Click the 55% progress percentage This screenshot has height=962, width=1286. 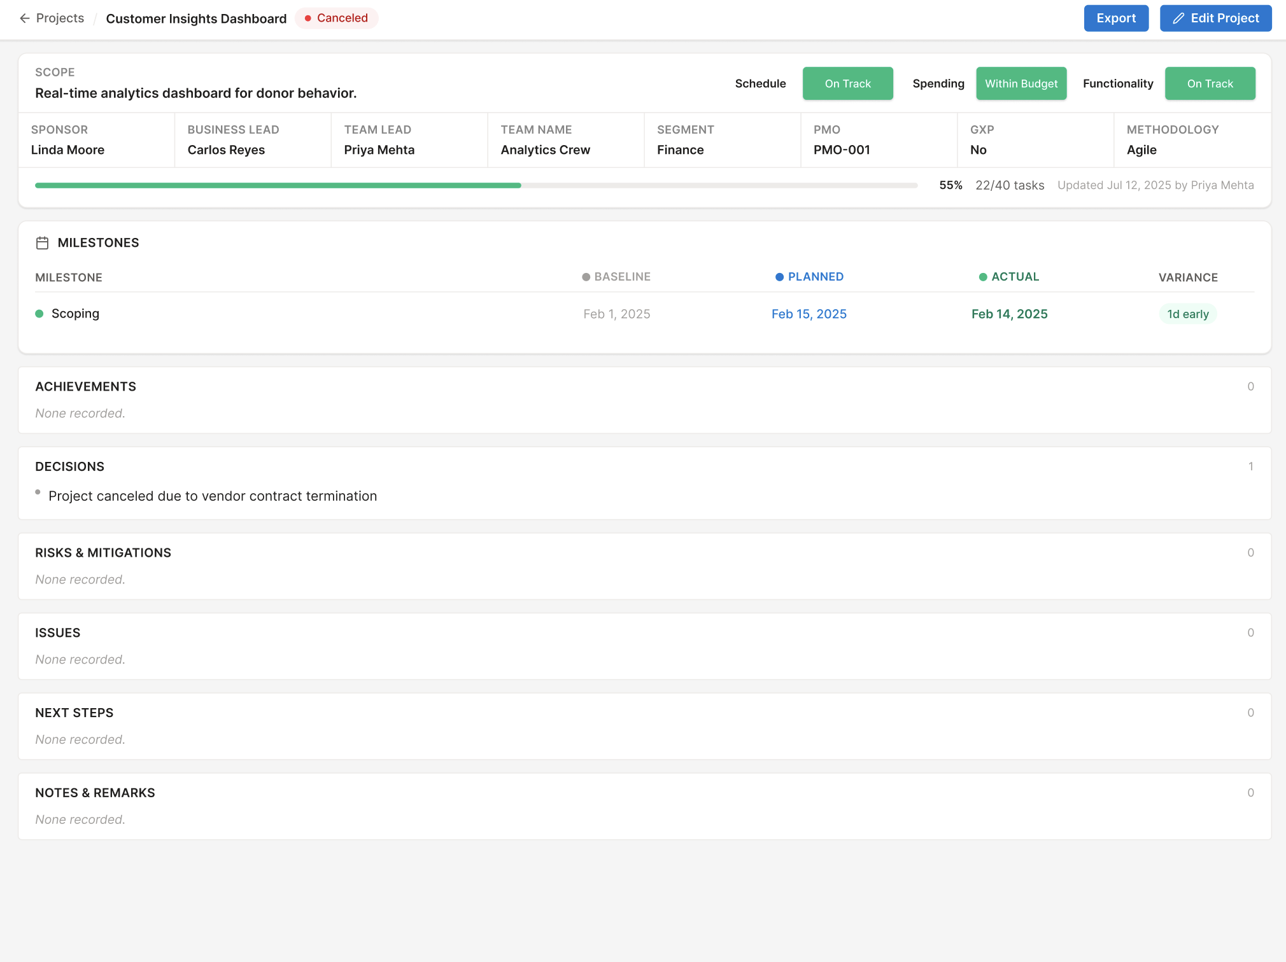point(950,185)
